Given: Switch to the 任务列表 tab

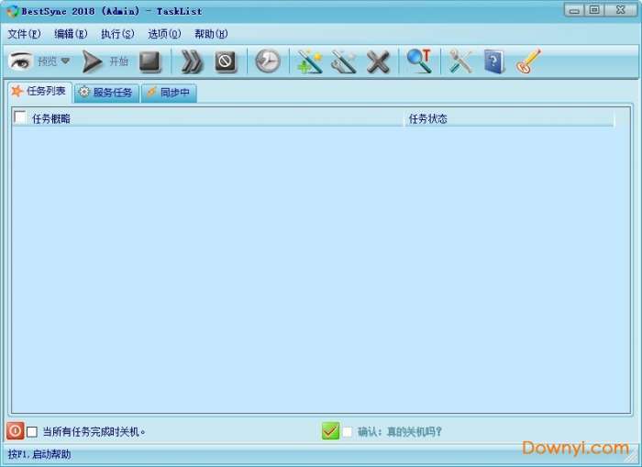Looking at the screenshot, I should pos(39,92).
